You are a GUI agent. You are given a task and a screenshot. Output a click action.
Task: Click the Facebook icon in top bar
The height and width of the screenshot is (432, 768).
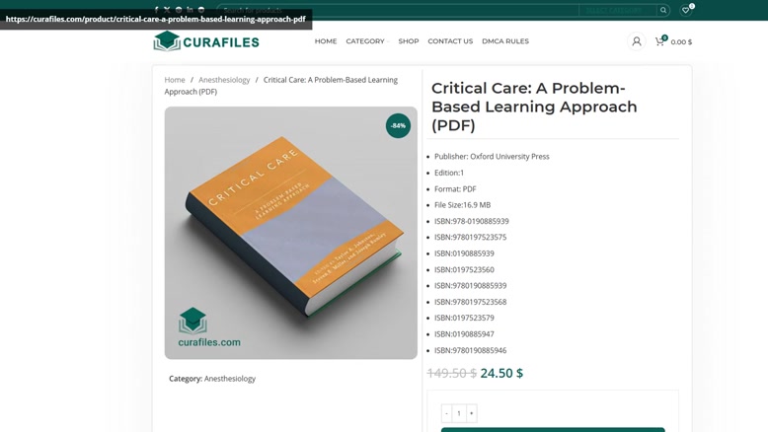(156, 9)
